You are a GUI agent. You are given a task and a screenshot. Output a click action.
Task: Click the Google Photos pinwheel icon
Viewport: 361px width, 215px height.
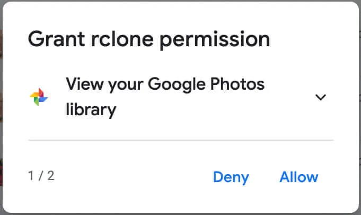[39, 97]
